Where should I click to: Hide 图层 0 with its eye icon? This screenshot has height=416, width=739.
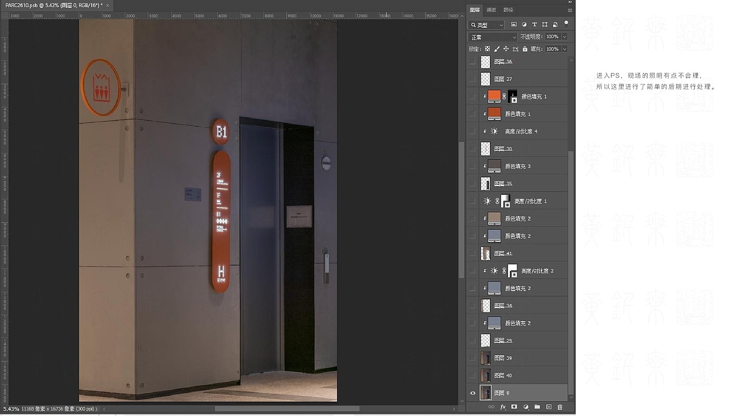coord(473,393)
